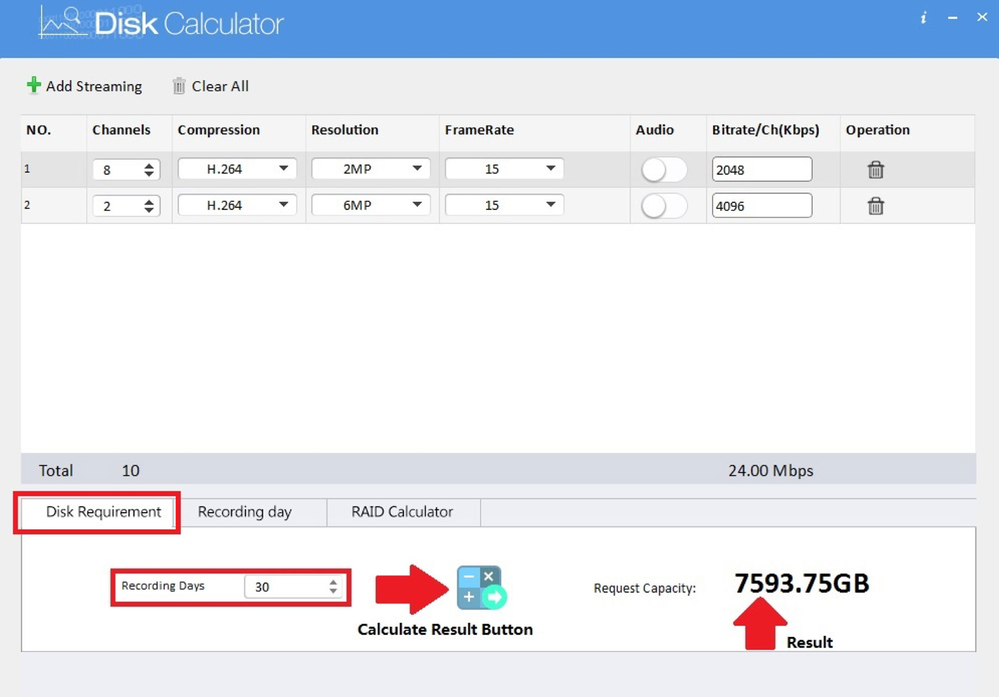Select the Disk Requirement tab

pos(103,512)
